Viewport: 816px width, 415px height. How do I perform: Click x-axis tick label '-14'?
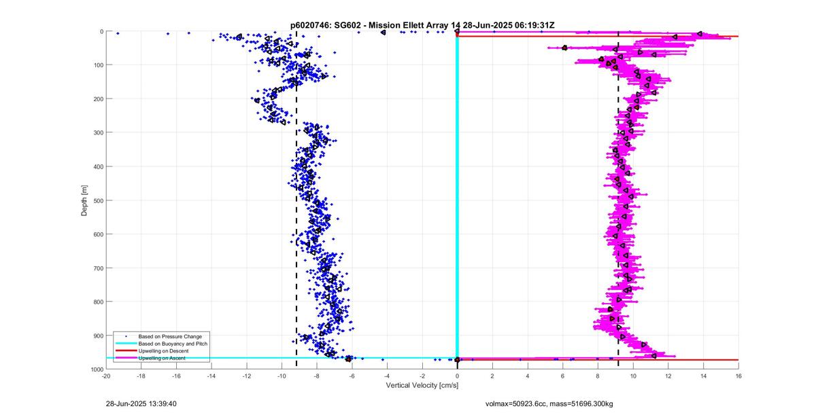coord(211,376)
